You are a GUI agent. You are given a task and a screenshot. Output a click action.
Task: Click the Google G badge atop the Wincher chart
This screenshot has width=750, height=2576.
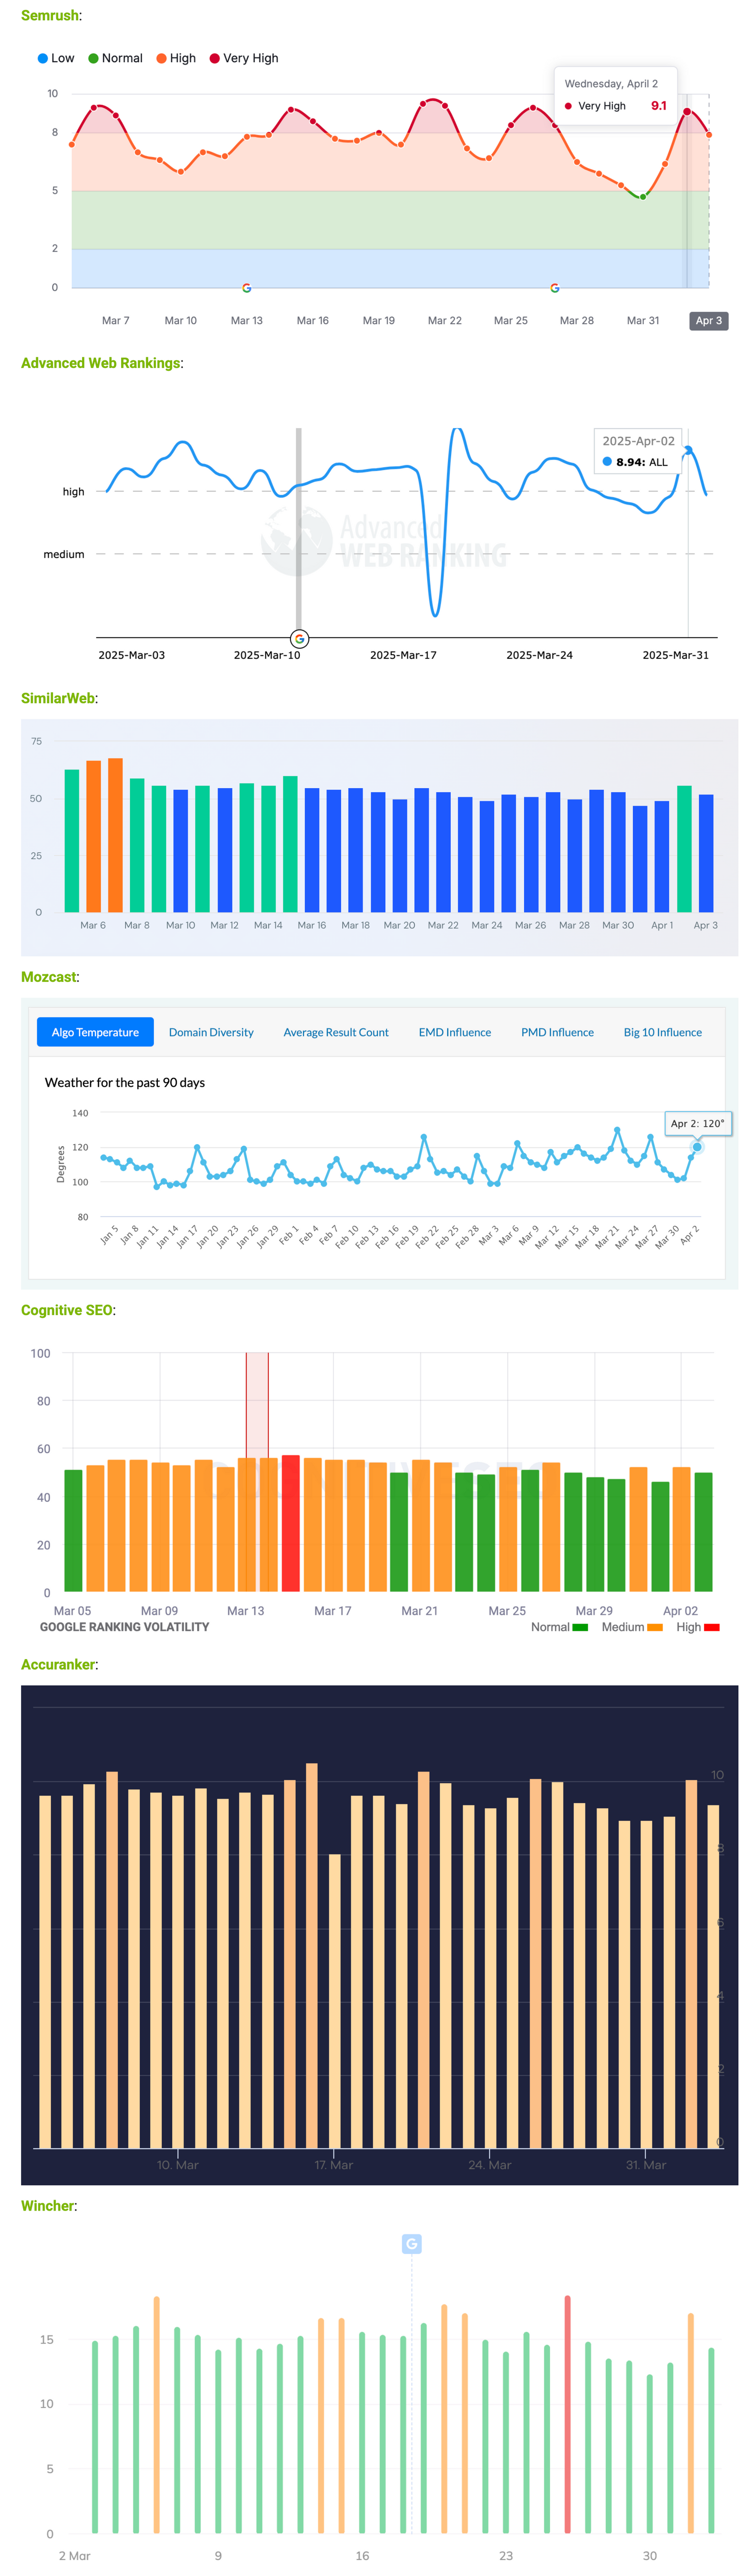[411, 2244]
